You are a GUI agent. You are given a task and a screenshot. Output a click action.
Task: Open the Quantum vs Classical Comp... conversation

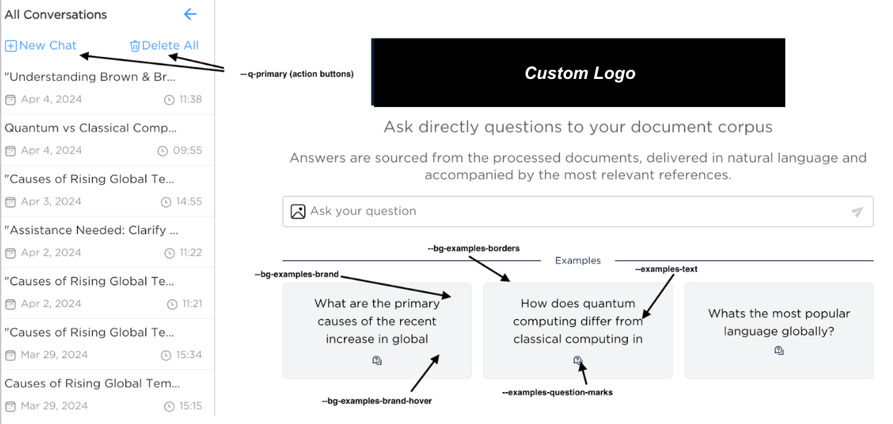91,128
